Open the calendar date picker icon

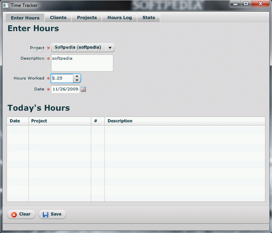coord(83,89)
